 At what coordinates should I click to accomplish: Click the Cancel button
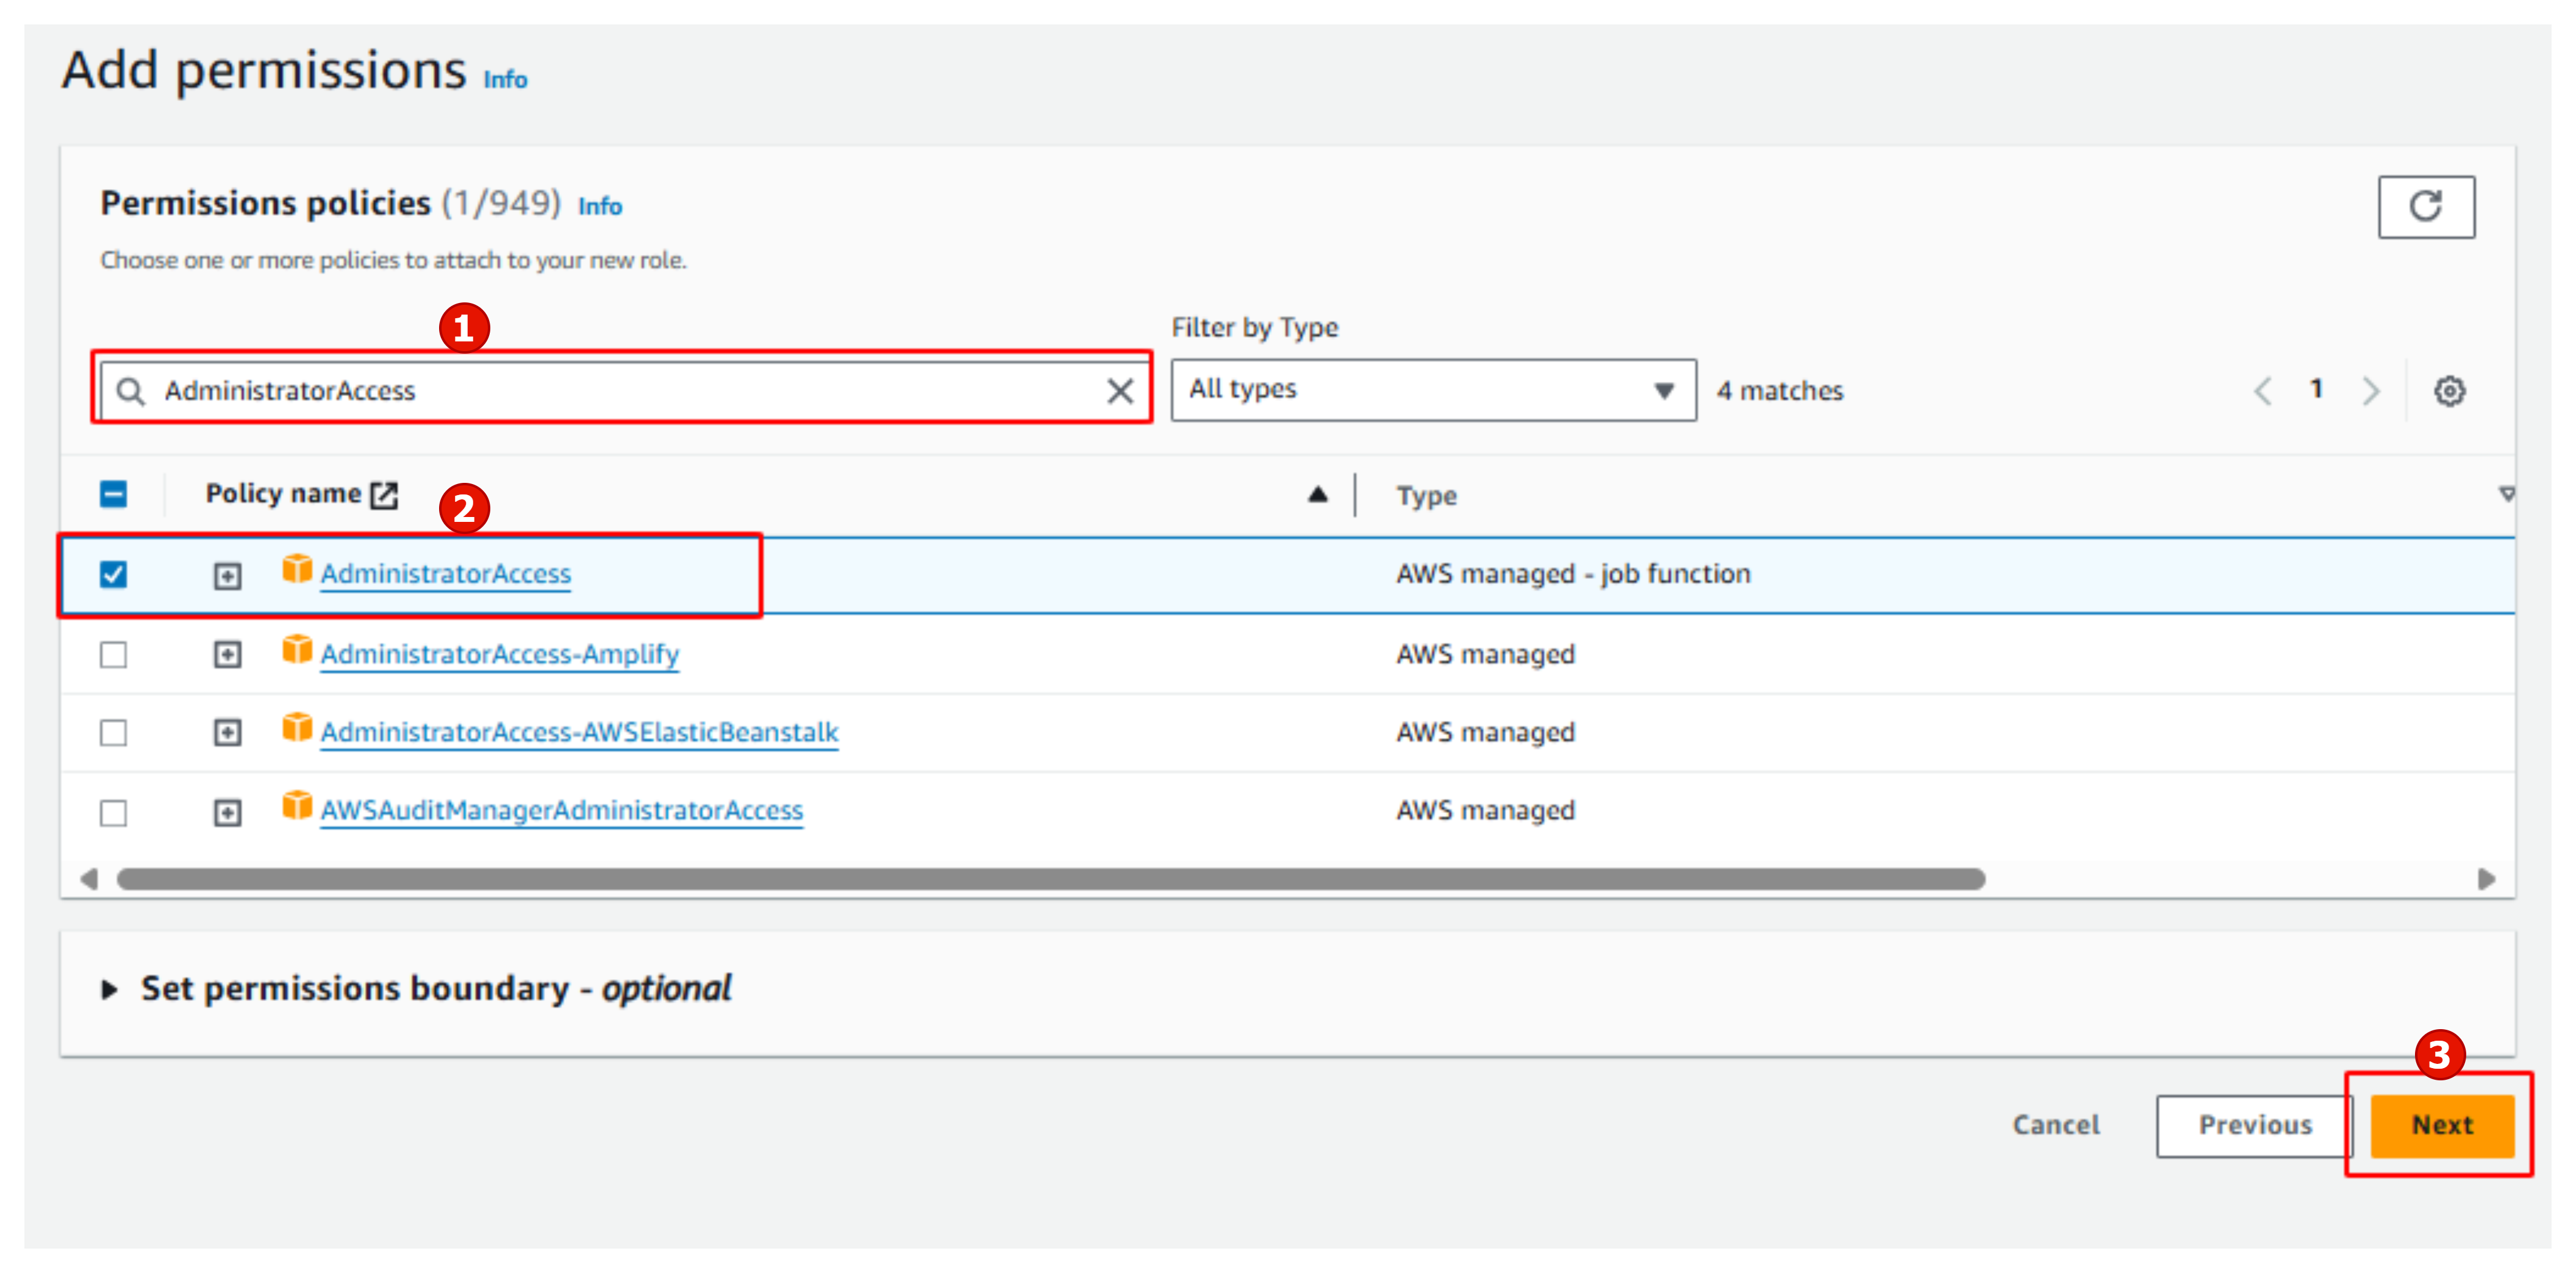coord(2055,1125)
